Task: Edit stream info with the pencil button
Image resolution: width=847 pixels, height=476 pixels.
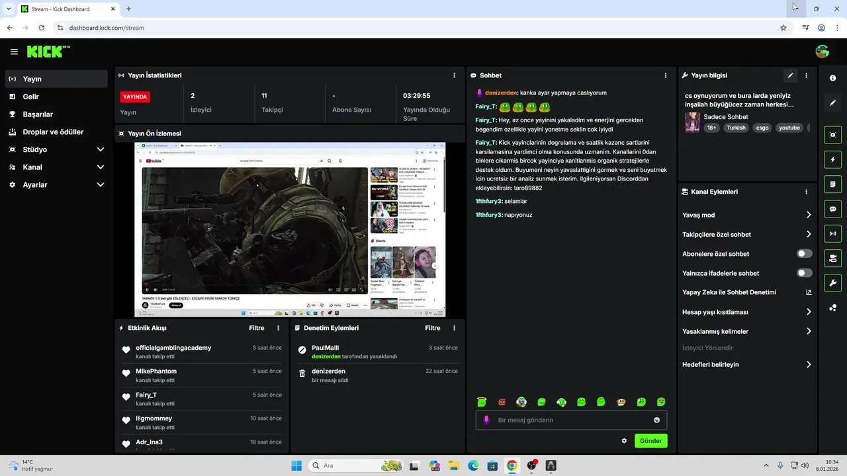Action: pyautogui.click(x=790, y=75)
